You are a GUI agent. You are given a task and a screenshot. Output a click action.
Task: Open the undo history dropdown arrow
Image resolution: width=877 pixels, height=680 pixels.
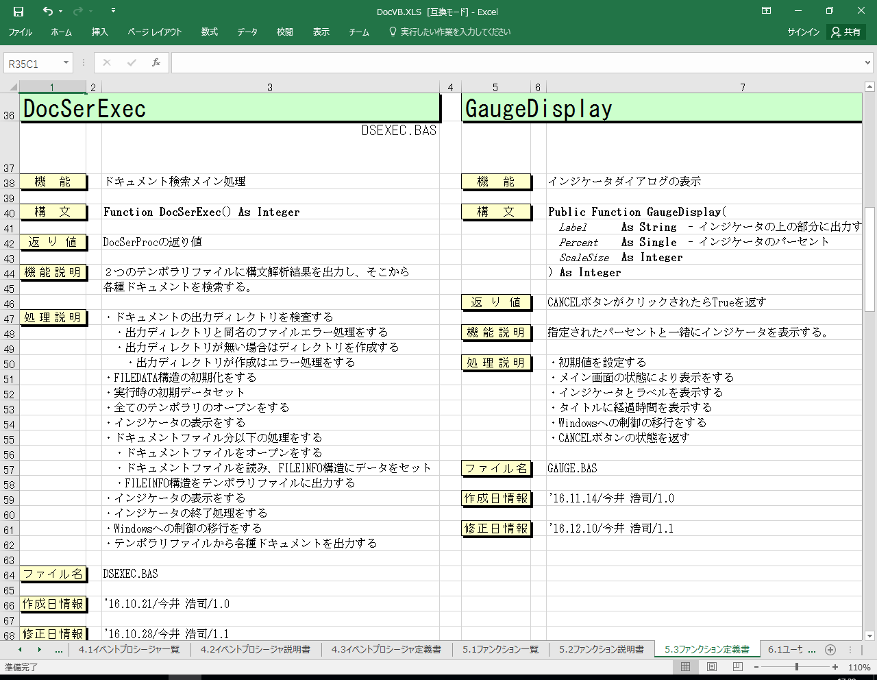point(60,12)
